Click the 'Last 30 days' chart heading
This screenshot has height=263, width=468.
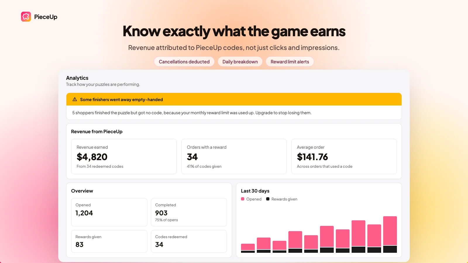pos(255,191)
